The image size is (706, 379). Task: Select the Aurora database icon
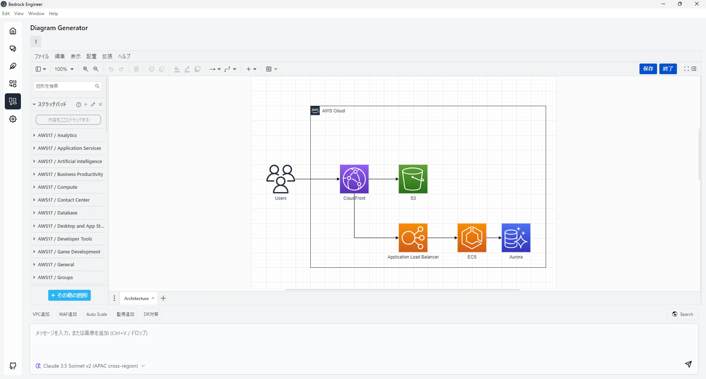point(516,238)
